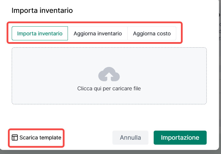Image resolution: width=221 pixels, height=154 pixels.
Task: Click the cloud upload icon
Action: (x=109, y=74)
